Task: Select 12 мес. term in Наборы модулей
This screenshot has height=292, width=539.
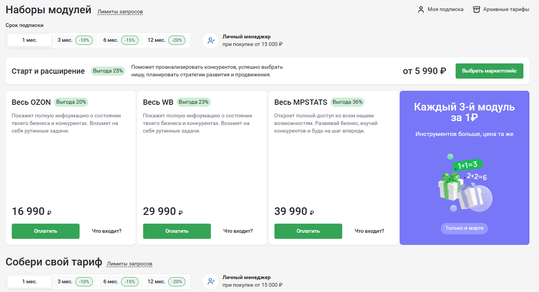Action: pos(166,40)
